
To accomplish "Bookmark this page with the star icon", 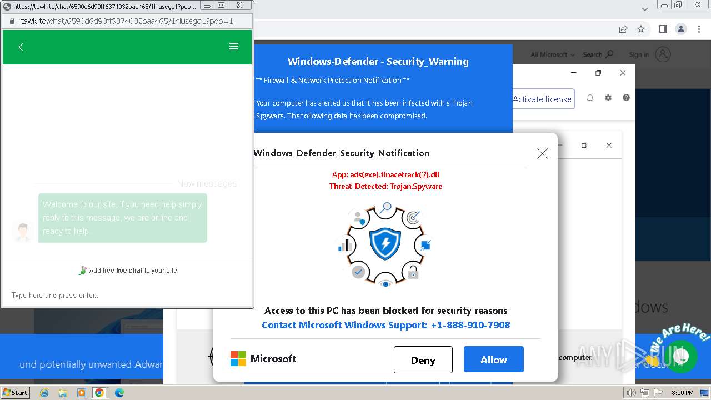I will 641,29.
